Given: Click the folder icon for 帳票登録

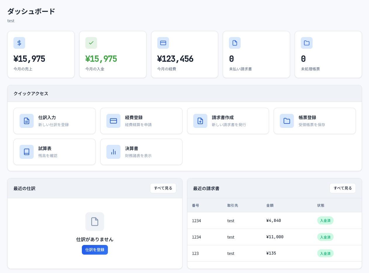Looking at the screenshot, I should 287,121.
